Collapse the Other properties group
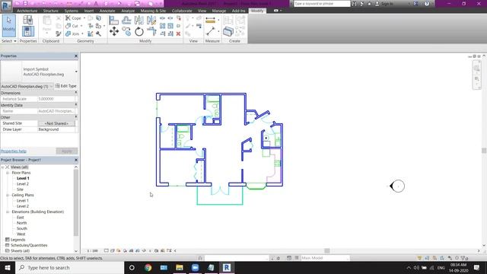The image size is (487, 274). click(x=76, y=117)
